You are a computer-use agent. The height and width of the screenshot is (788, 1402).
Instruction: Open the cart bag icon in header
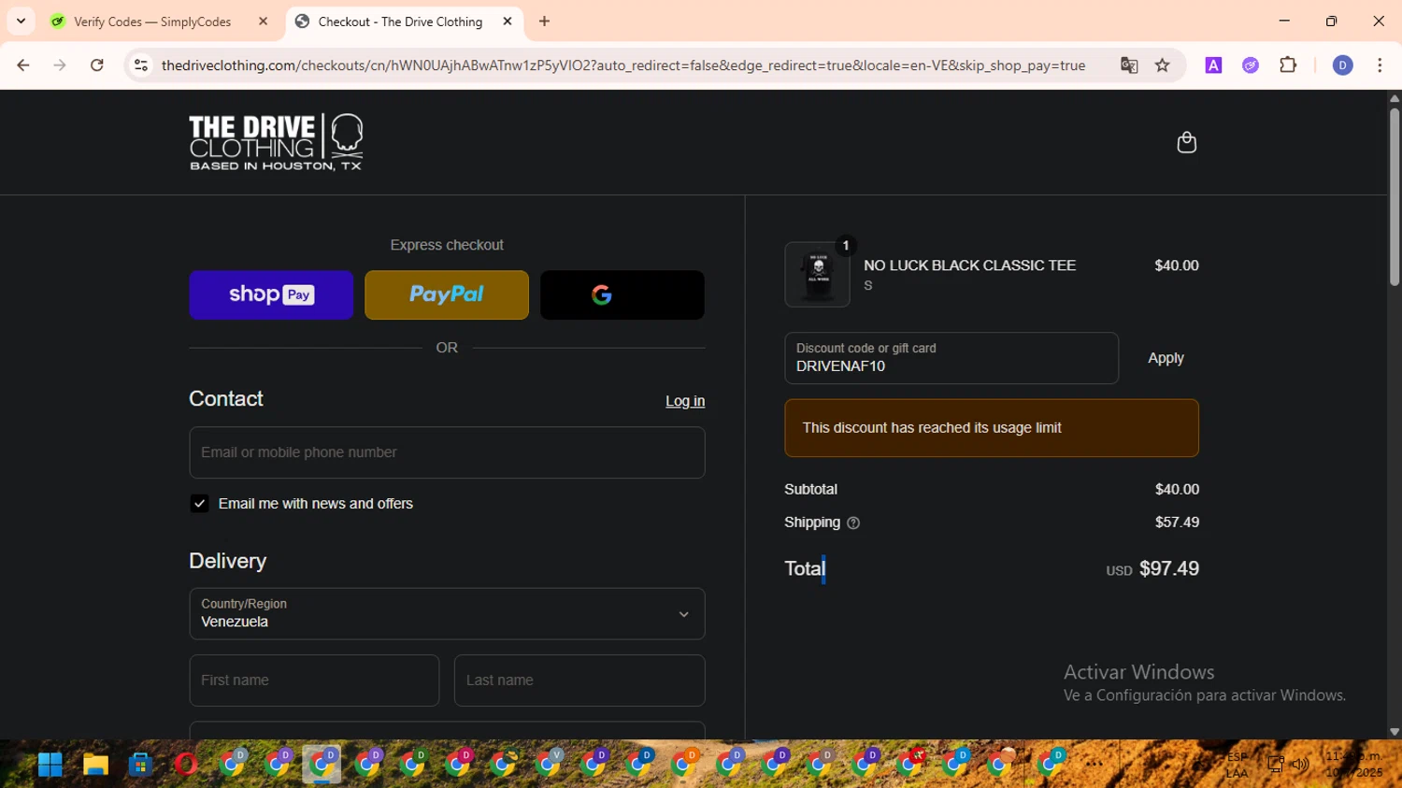point(1186,142)
